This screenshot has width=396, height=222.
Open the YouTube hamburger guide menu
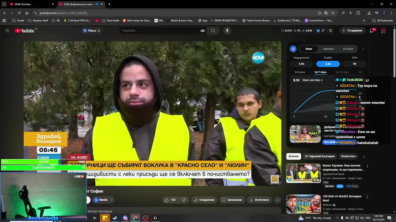pyautogui.click(x=7, y=31)
